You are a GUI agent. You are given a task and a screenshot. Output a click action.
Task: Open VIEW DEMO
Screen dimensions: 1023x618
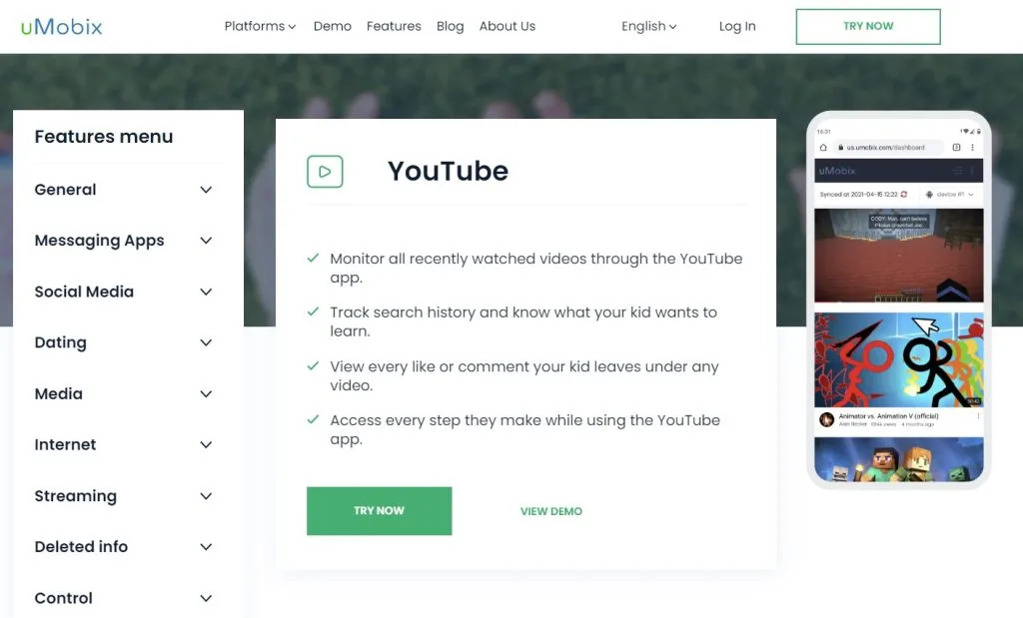(x=550, y=510)
